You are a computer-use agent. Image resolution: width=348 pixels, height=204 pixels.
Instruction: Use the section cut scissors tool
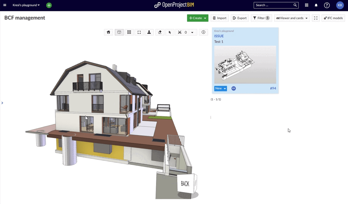coord(179,32)
